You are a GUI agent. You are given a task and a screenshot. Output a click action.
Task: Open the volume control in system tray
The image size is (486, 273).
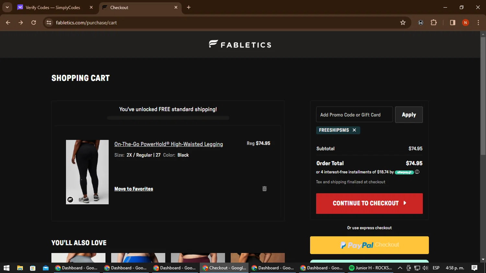tap(425, 268)
